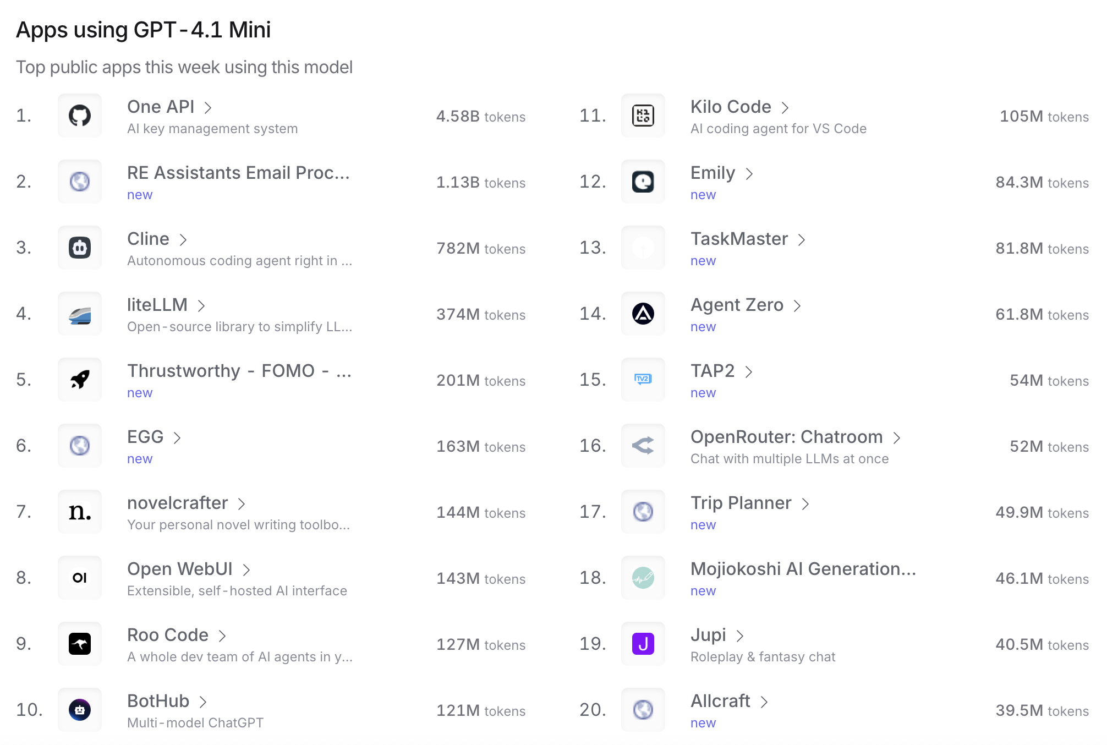The image size is (1107, 745).
Task: Click the novelcrafter 'n.' logo icon
Action: [x=80, y=512]
